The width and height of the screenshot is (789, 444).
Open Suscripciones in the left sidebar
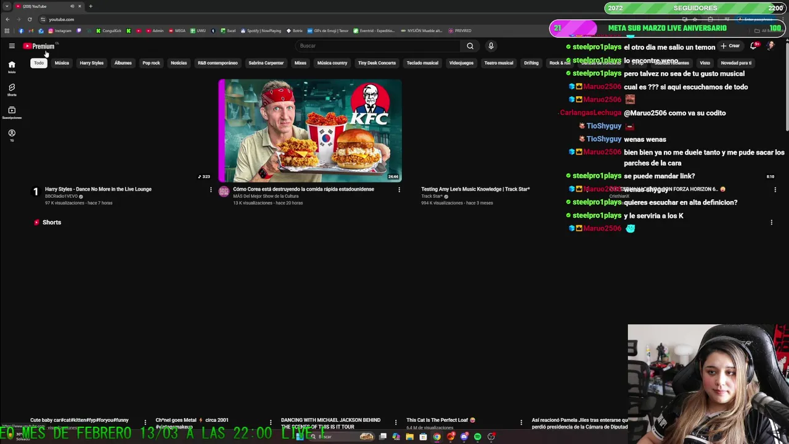pos(12,112)
